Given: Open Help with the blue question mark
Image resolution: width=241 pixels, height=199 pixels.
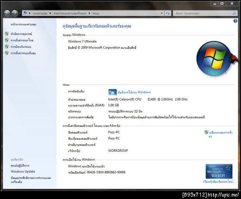Looking at the screenshot, I should [235, 21].
